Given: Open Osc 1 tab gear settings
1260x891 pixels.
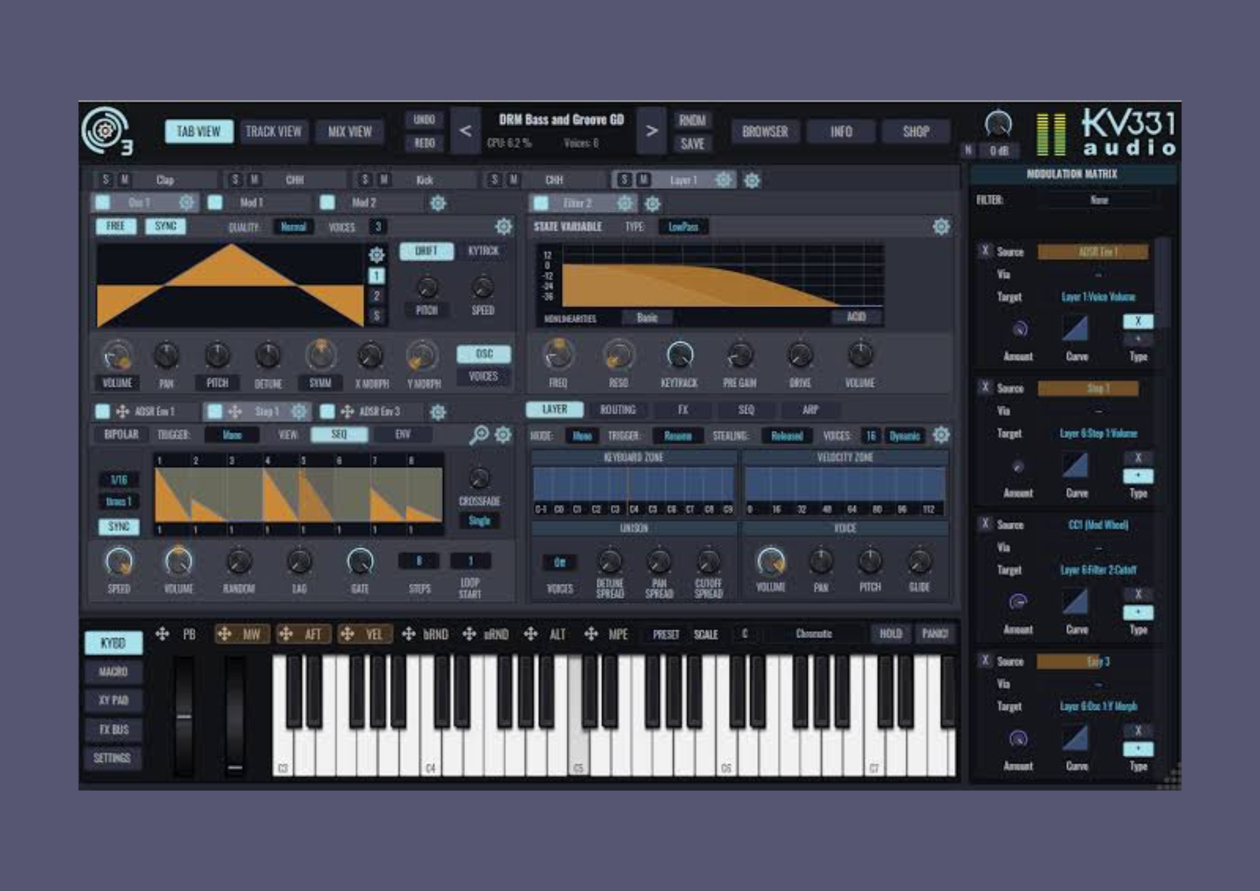Looking at the screenshot, I should pos(186,203).
